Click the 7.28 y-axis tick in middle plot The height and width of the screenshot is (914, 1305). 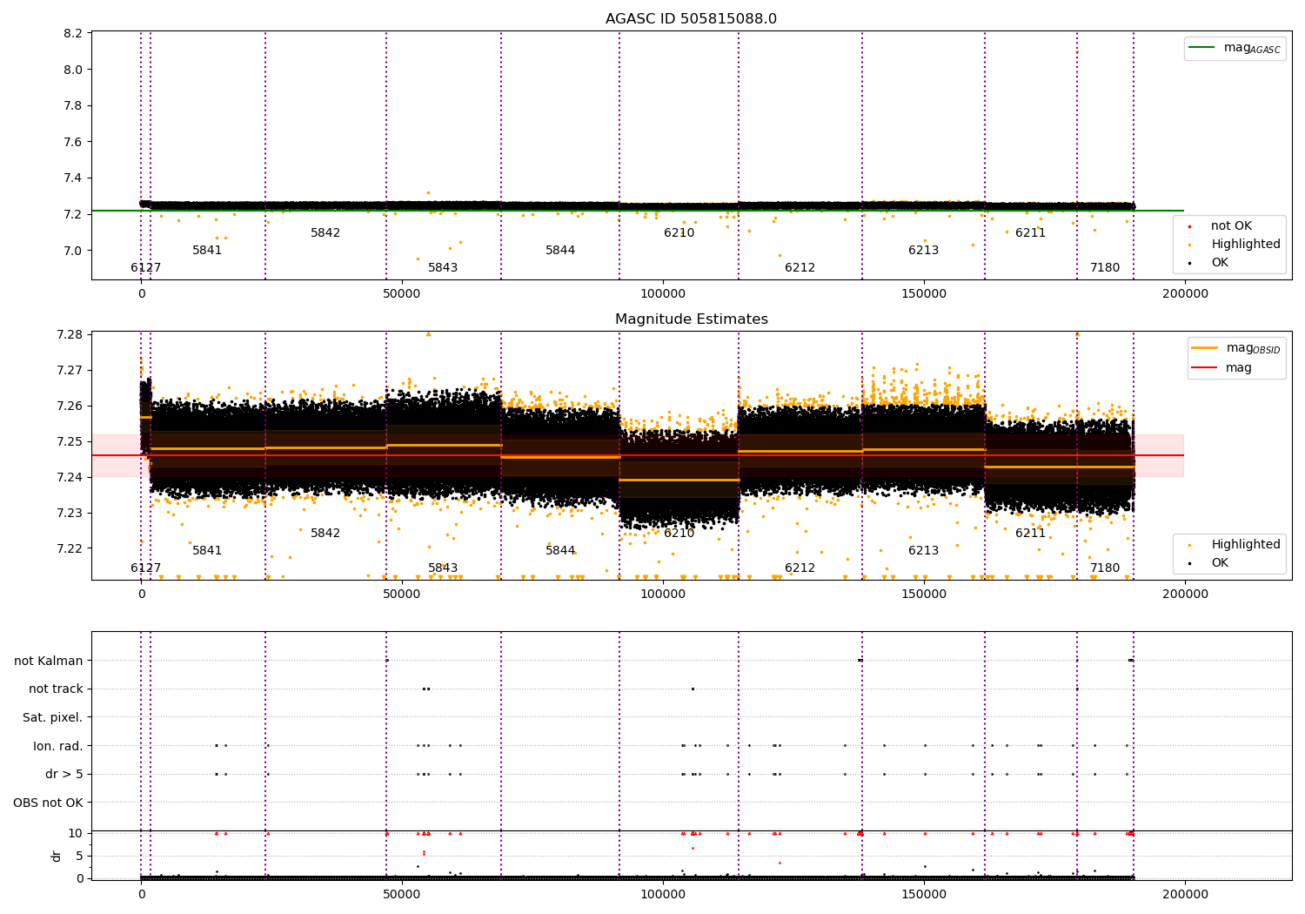click(x=70, y=334)
